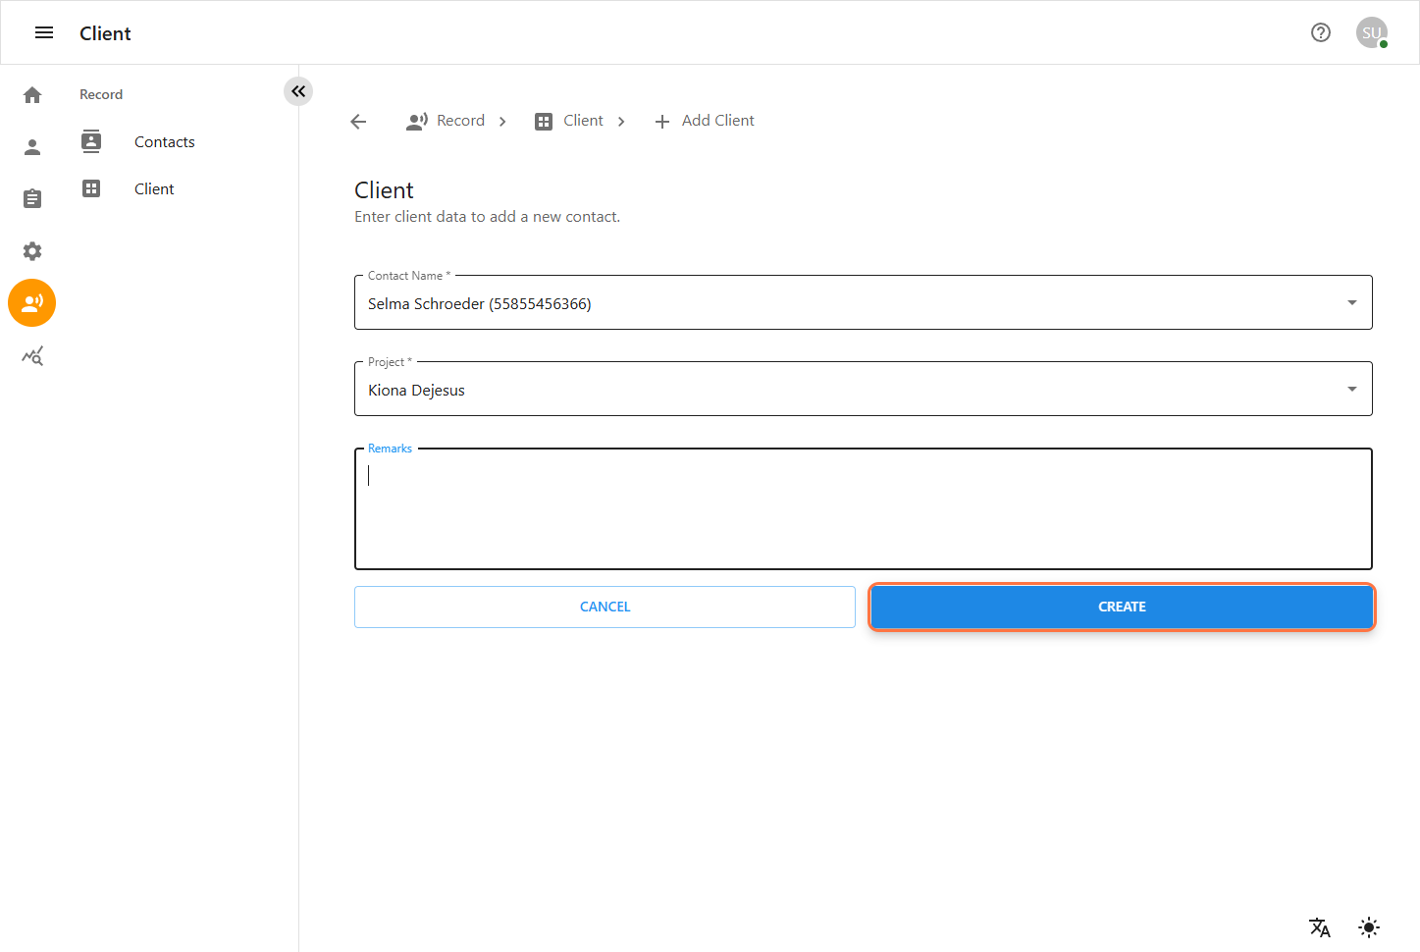1420x952 pixels.
Task: Collapse the Record side panel
Action: click(298, 91)
